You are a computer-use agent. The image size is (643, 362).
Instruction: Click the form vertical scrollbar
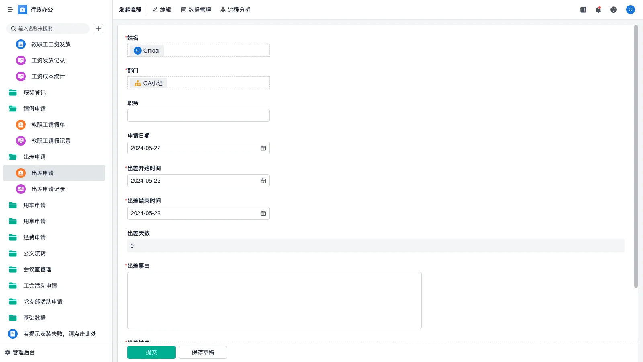(x=636, y=156)
